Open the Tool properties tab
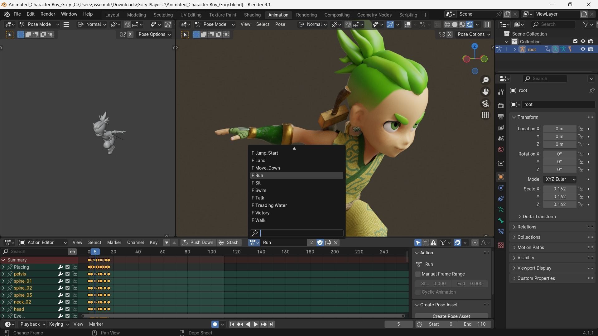The height and width of the screenshot is (336, 598). (501, 92)
